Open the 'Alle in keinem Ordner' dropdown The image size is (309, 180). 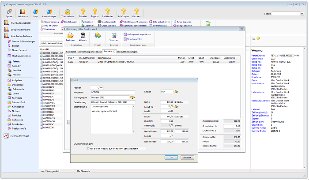click(52, 43)
